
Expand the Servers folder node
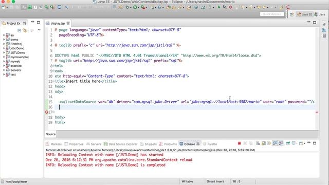(x=4, y=70)
